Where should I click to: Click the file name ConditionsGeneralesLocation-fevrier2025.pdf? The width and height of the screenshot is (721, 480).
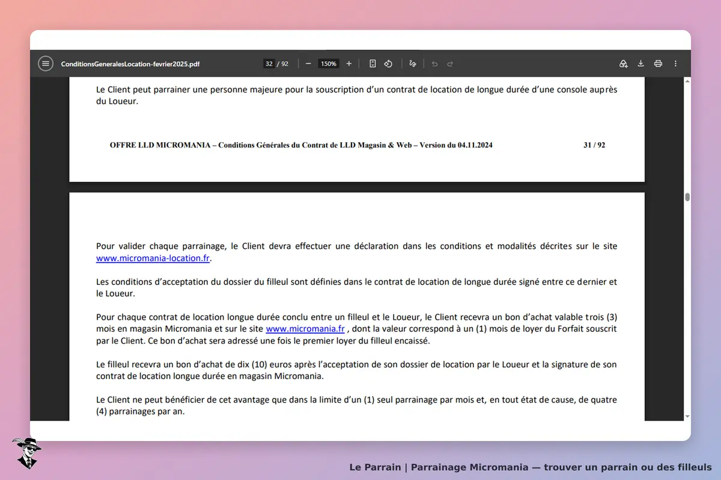point(130,64)
